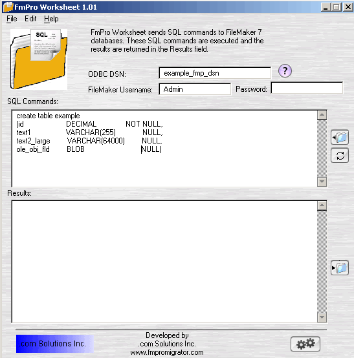Open the Help menu
This screenshot has height=358, width=354.
coord(51,19)
